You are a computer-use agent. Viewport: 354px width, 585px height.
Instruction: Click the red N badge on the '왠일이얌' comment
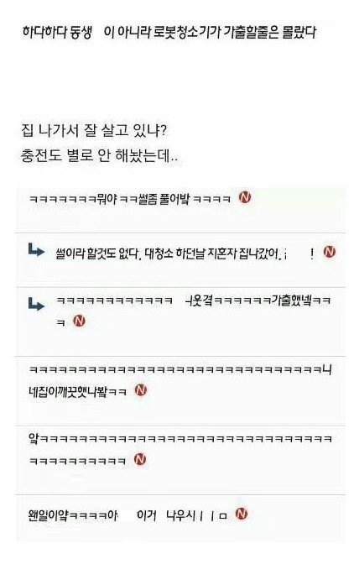(242, 514)
